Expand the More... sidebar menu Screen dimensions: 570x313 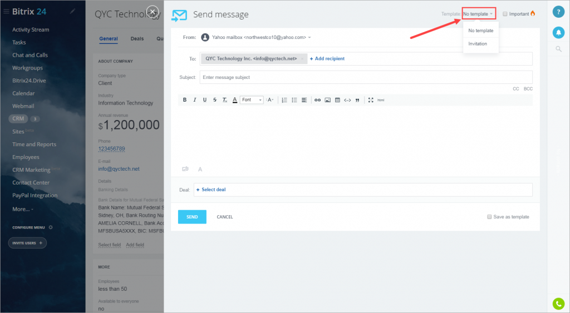coord(22,209)
